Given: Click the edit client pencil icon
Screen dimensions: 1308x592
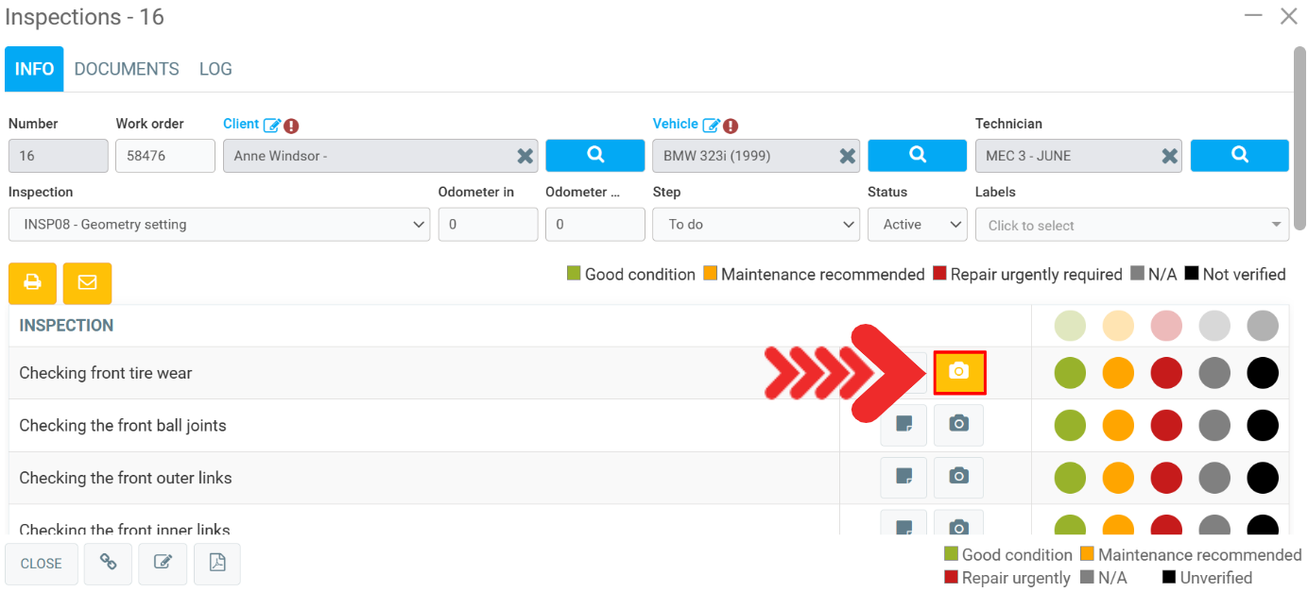Looking at the screenshot, I should point(272,125).
